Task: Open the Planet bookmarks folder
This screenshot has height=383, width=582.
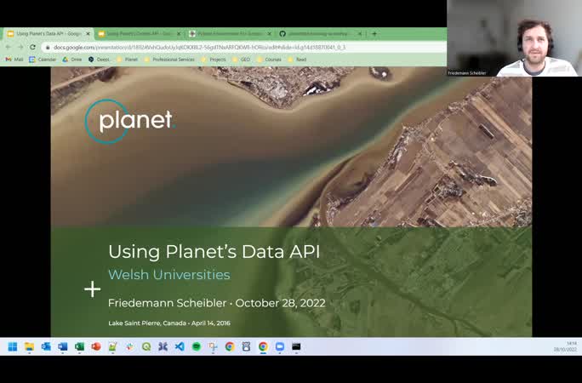Action: (127, 60)
